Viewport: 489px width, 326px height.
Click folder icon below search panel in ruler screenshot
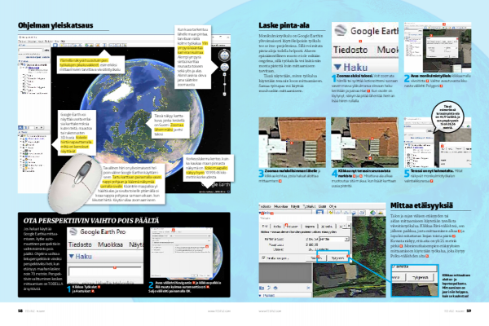point(262,288)
